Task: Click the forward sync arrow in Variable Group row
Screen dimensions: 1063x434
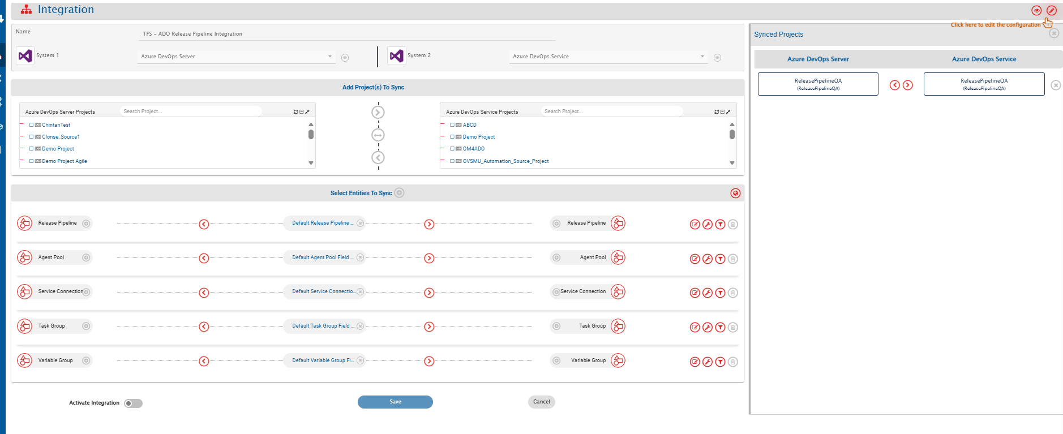Action: click(x=429, y=362)
